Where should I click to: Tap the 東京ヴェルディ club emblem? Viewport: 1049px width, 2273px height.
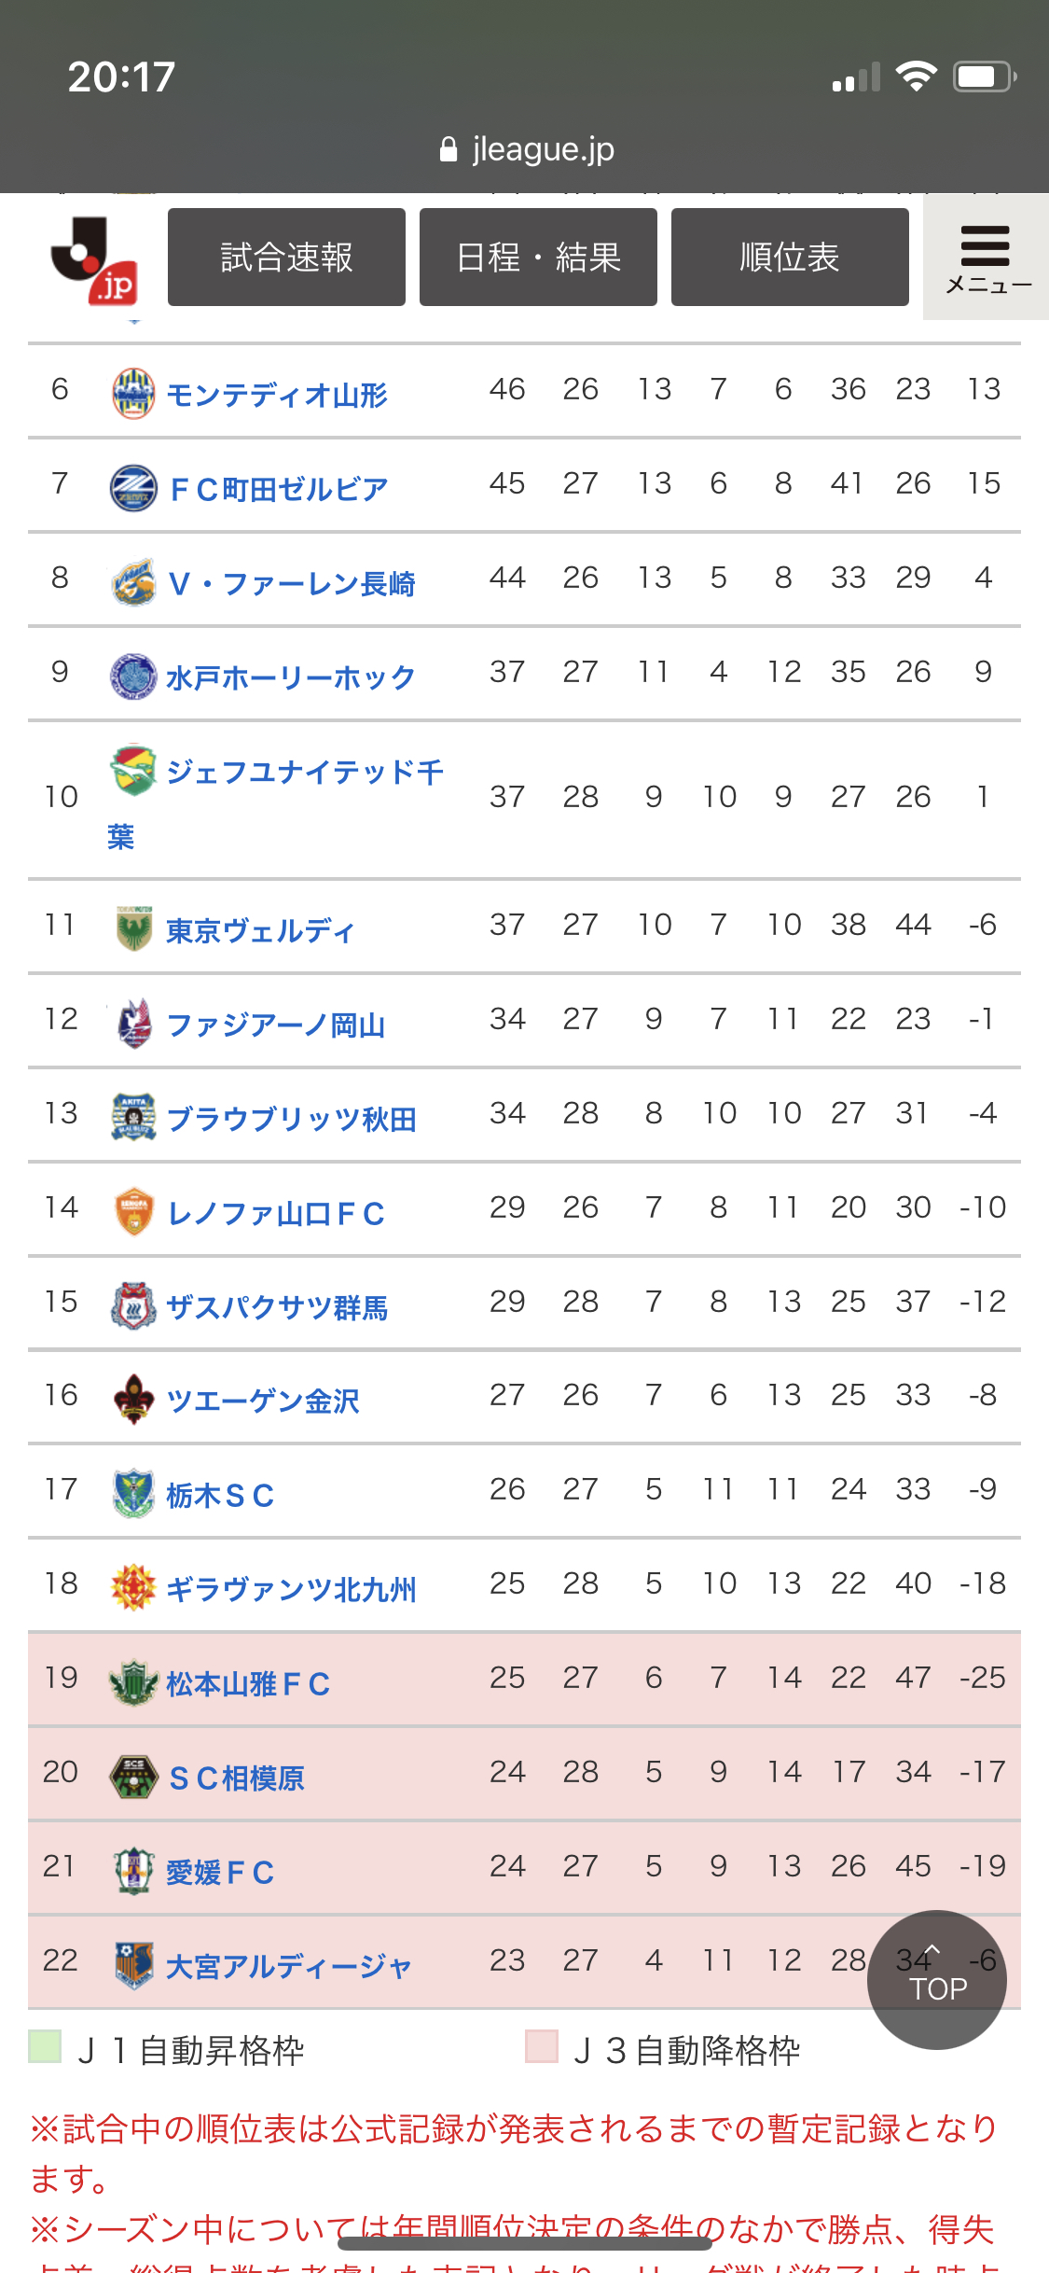pyautogui.click(x=133, y=928)
